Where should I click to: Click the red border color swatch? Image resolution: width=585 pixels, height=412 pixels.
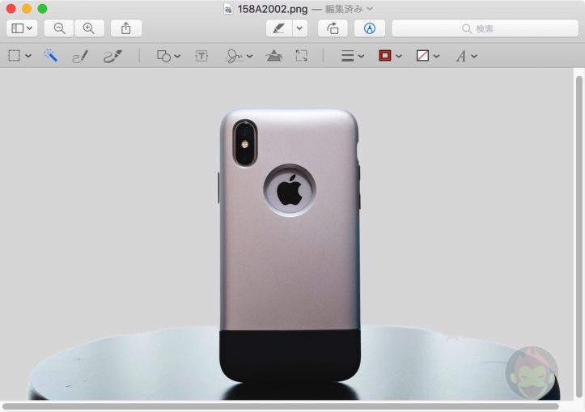pos(385,56)
